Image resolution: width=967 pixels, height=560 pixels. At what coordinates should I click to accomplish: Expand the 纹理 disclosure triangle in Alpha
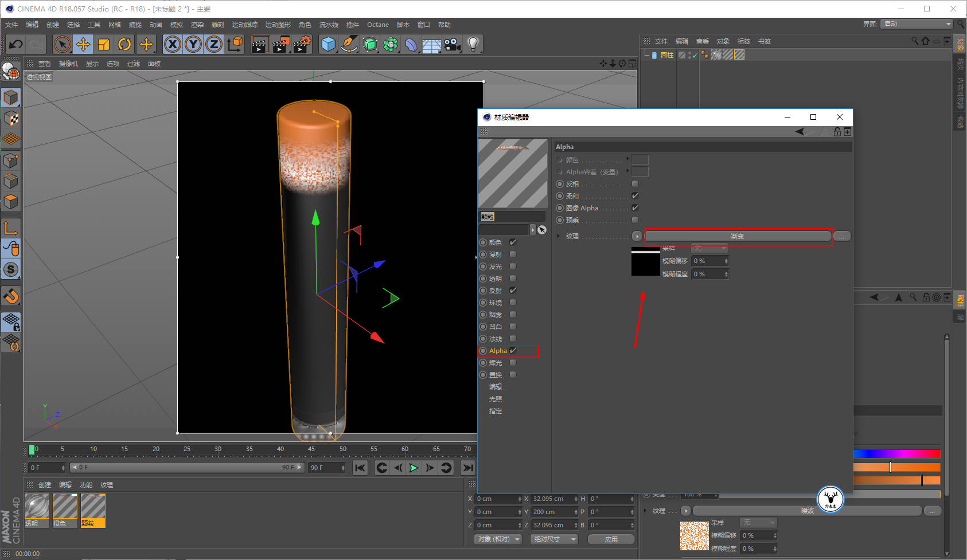point(559,236)
